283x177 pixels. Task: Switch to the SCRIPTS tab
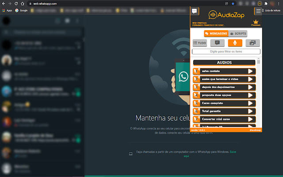click(238, 34)
